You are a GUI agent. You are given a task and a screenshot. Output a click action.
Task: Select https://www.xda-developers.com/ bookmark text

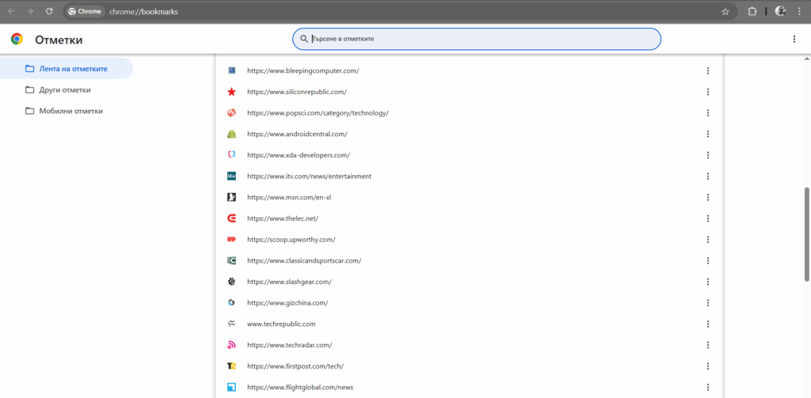pyautogui.click(x=299, y=155)
